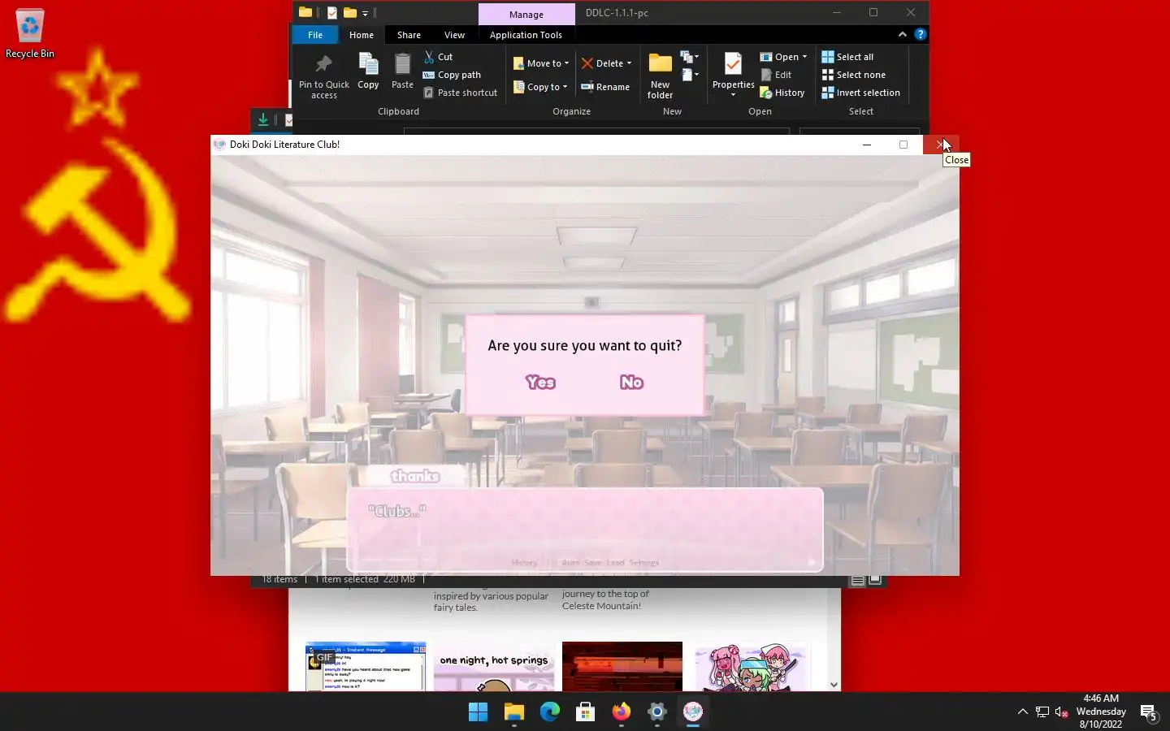Click Paste shortcut in the ribbon
Screen dimensions: 1170x731
460,93
